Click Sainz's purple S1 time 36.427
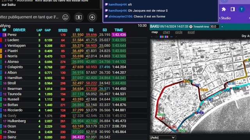Screen dimensions: 250x140 pos(78,137)
